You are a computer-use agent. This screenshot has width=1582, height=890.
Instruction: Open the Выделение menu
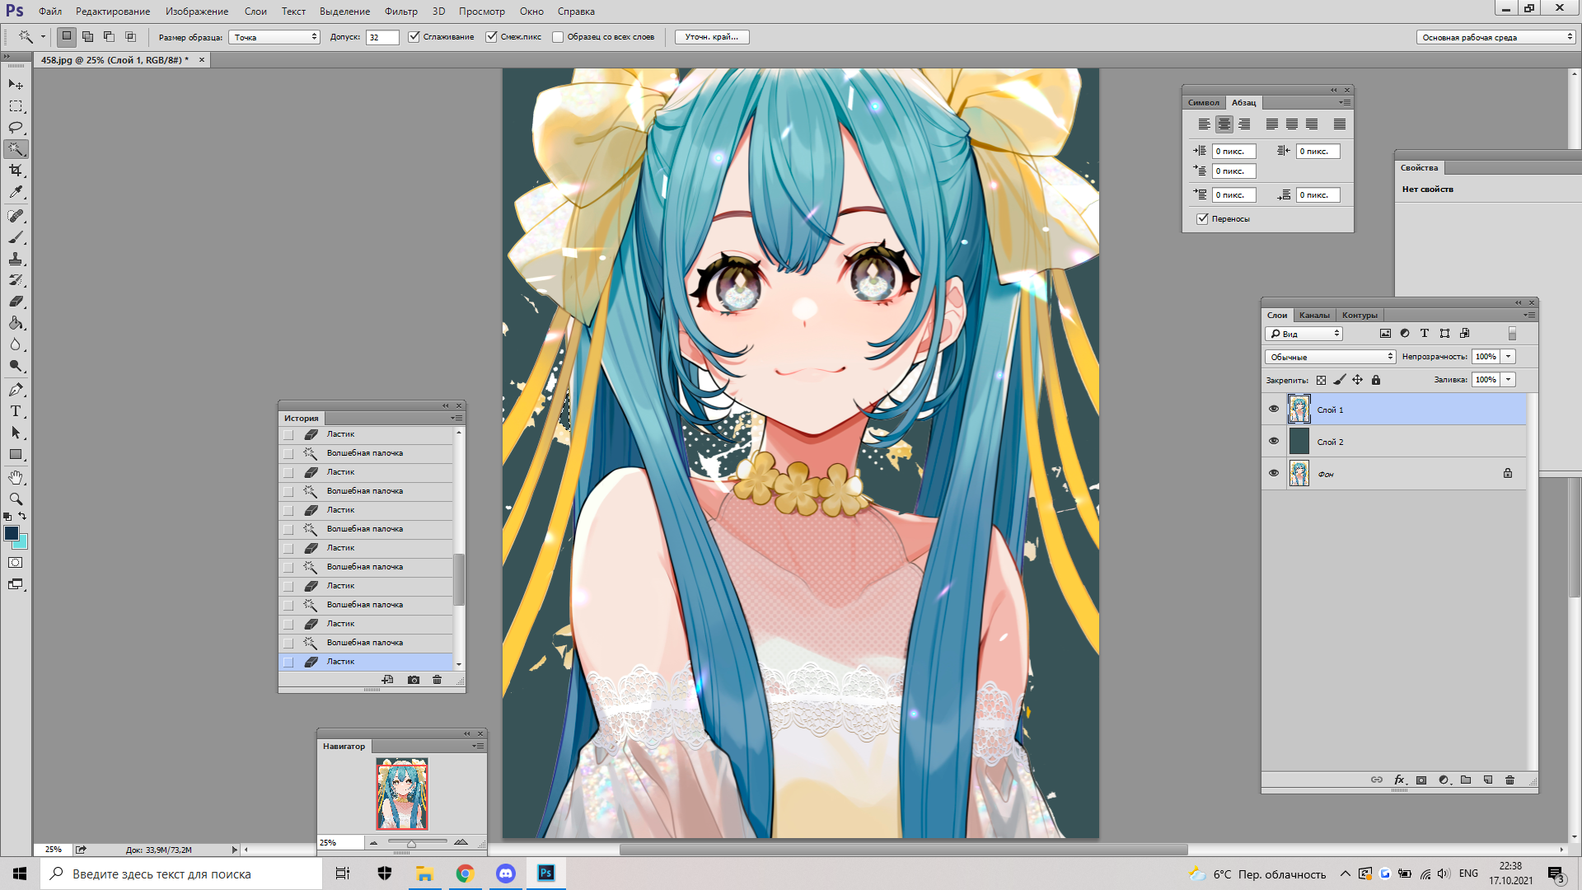click(x=344, y=12)
